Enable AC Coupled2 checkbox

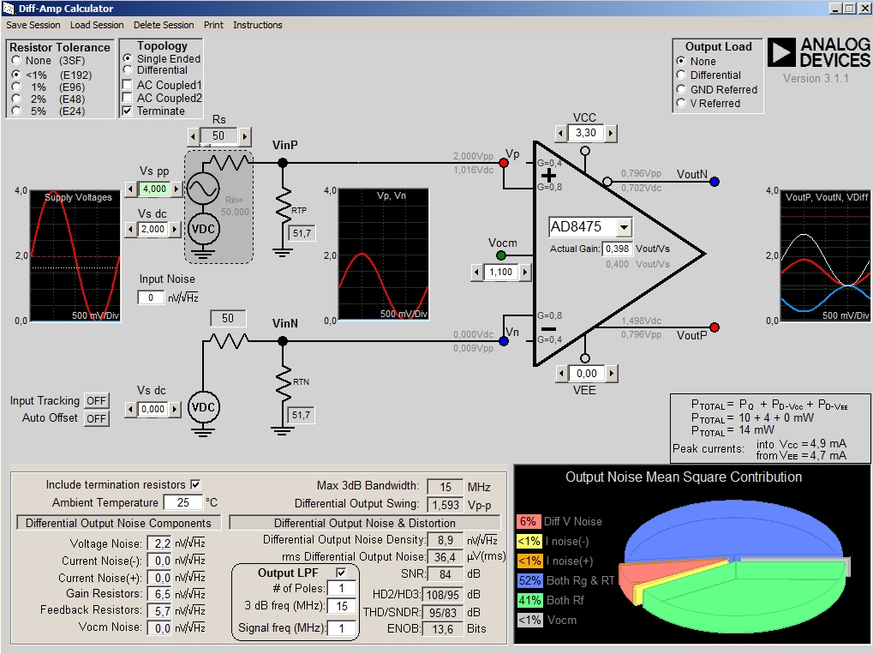click(128, 98)
